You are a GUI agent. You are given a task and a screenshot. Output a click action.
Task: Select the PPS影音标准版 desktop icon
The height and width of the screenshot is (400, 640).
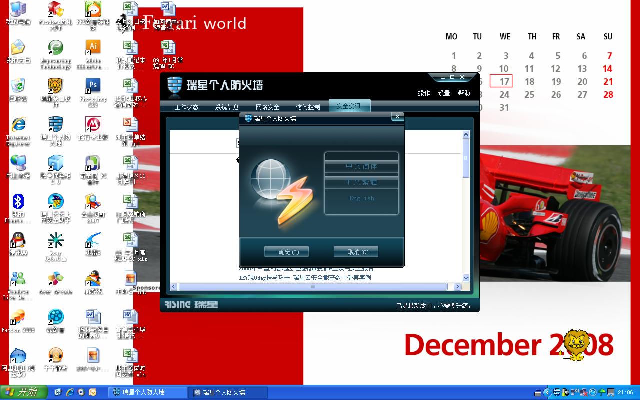(x=93, y=16)
